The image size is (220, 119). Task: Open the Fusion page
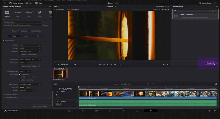(x=110, y=110)
